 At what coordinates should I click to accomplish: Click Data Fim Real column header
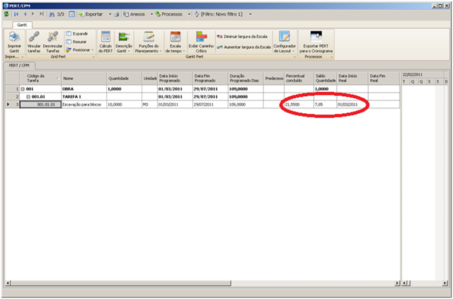coord(384,78)
